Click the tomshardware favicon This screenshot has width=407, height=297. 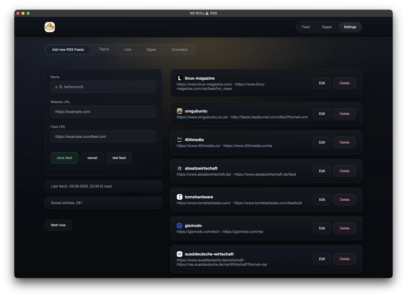tap(179, 197)
